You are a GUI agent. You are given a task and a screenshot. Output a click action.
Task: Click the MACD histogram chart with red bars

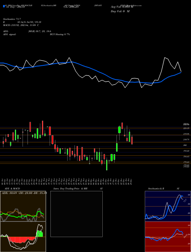(x=23, y=237)
